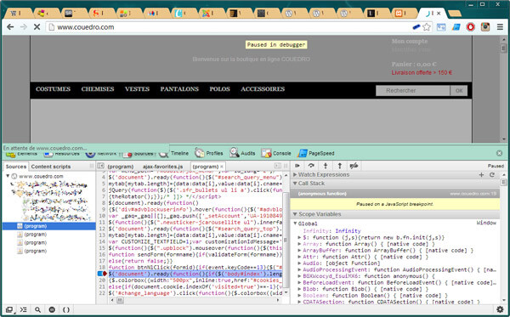Close the active (program) file tab

tap(222, 167)
